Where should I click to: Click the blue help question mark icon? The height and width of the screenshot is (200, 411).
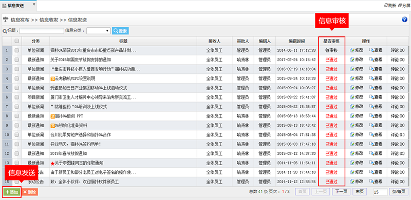(404, 19)
